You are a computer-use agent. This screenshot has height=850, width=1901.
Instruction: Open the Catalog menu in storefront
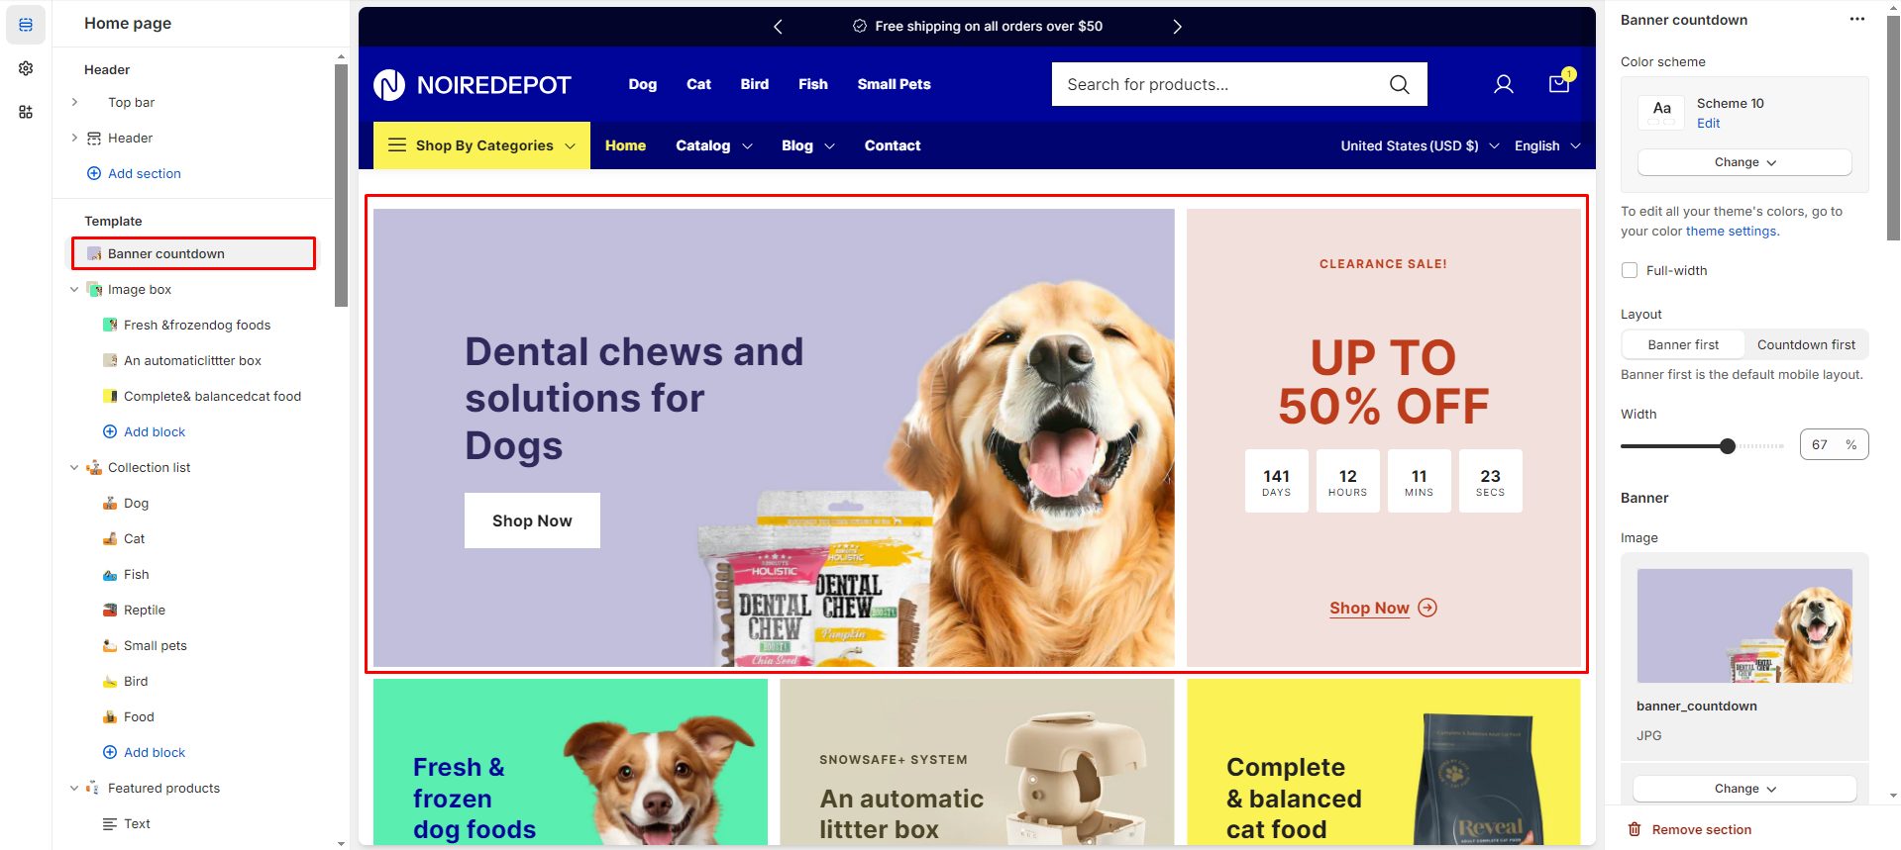tap(713, 145)
